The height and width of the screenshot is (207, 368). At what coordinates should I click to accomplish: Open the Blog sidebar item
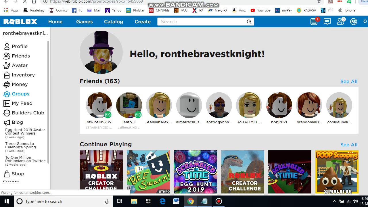tap(14, 122)
